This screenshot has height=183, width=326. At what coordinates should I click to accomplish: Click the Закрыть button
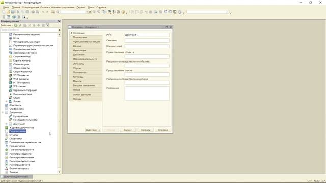tap(145, 130)
